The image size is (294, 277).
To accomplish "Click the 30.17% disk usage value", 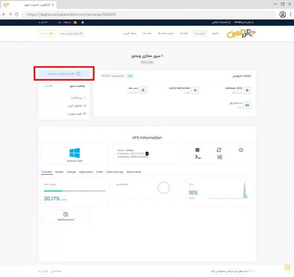I will pos(52,199).
